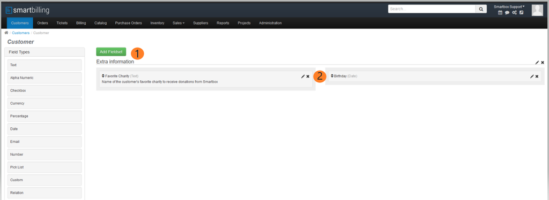Open the Catalog menu
The height and width of the screenshot is (200, 549).
point(100,23)
